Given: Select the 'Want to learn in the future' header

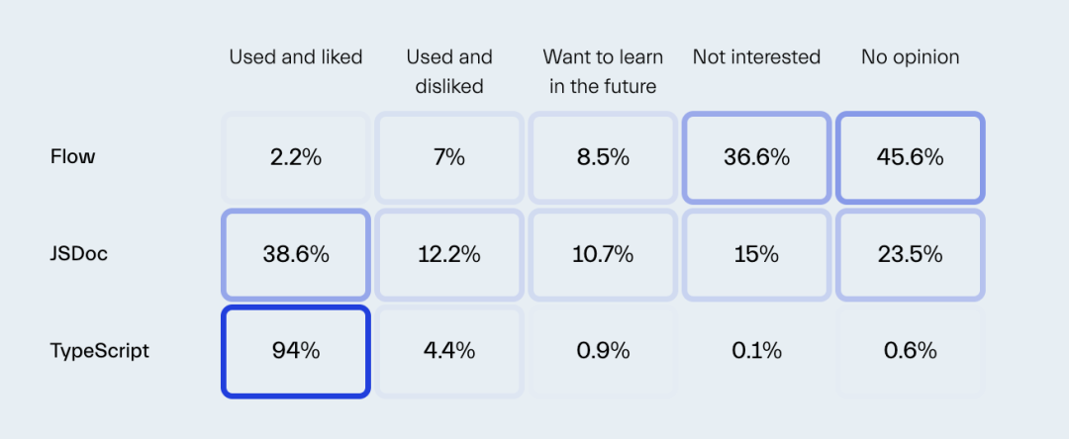Looking at the screenshot, I should [603, 71].
